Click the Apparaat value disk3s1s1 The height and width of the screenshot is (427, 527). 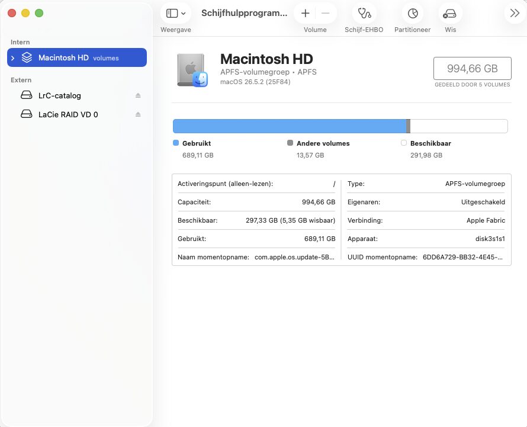(490, 239)
